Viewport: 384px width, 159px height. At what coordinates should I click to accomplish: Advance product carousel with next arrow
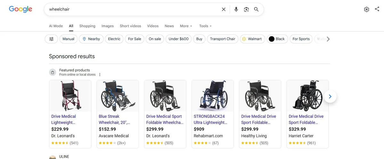tap(330, 96)
